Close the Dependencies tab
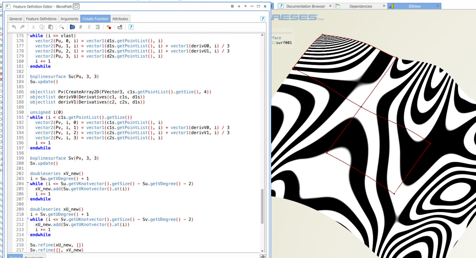This screenshot has width=476, height=258. tap(384, 6)
